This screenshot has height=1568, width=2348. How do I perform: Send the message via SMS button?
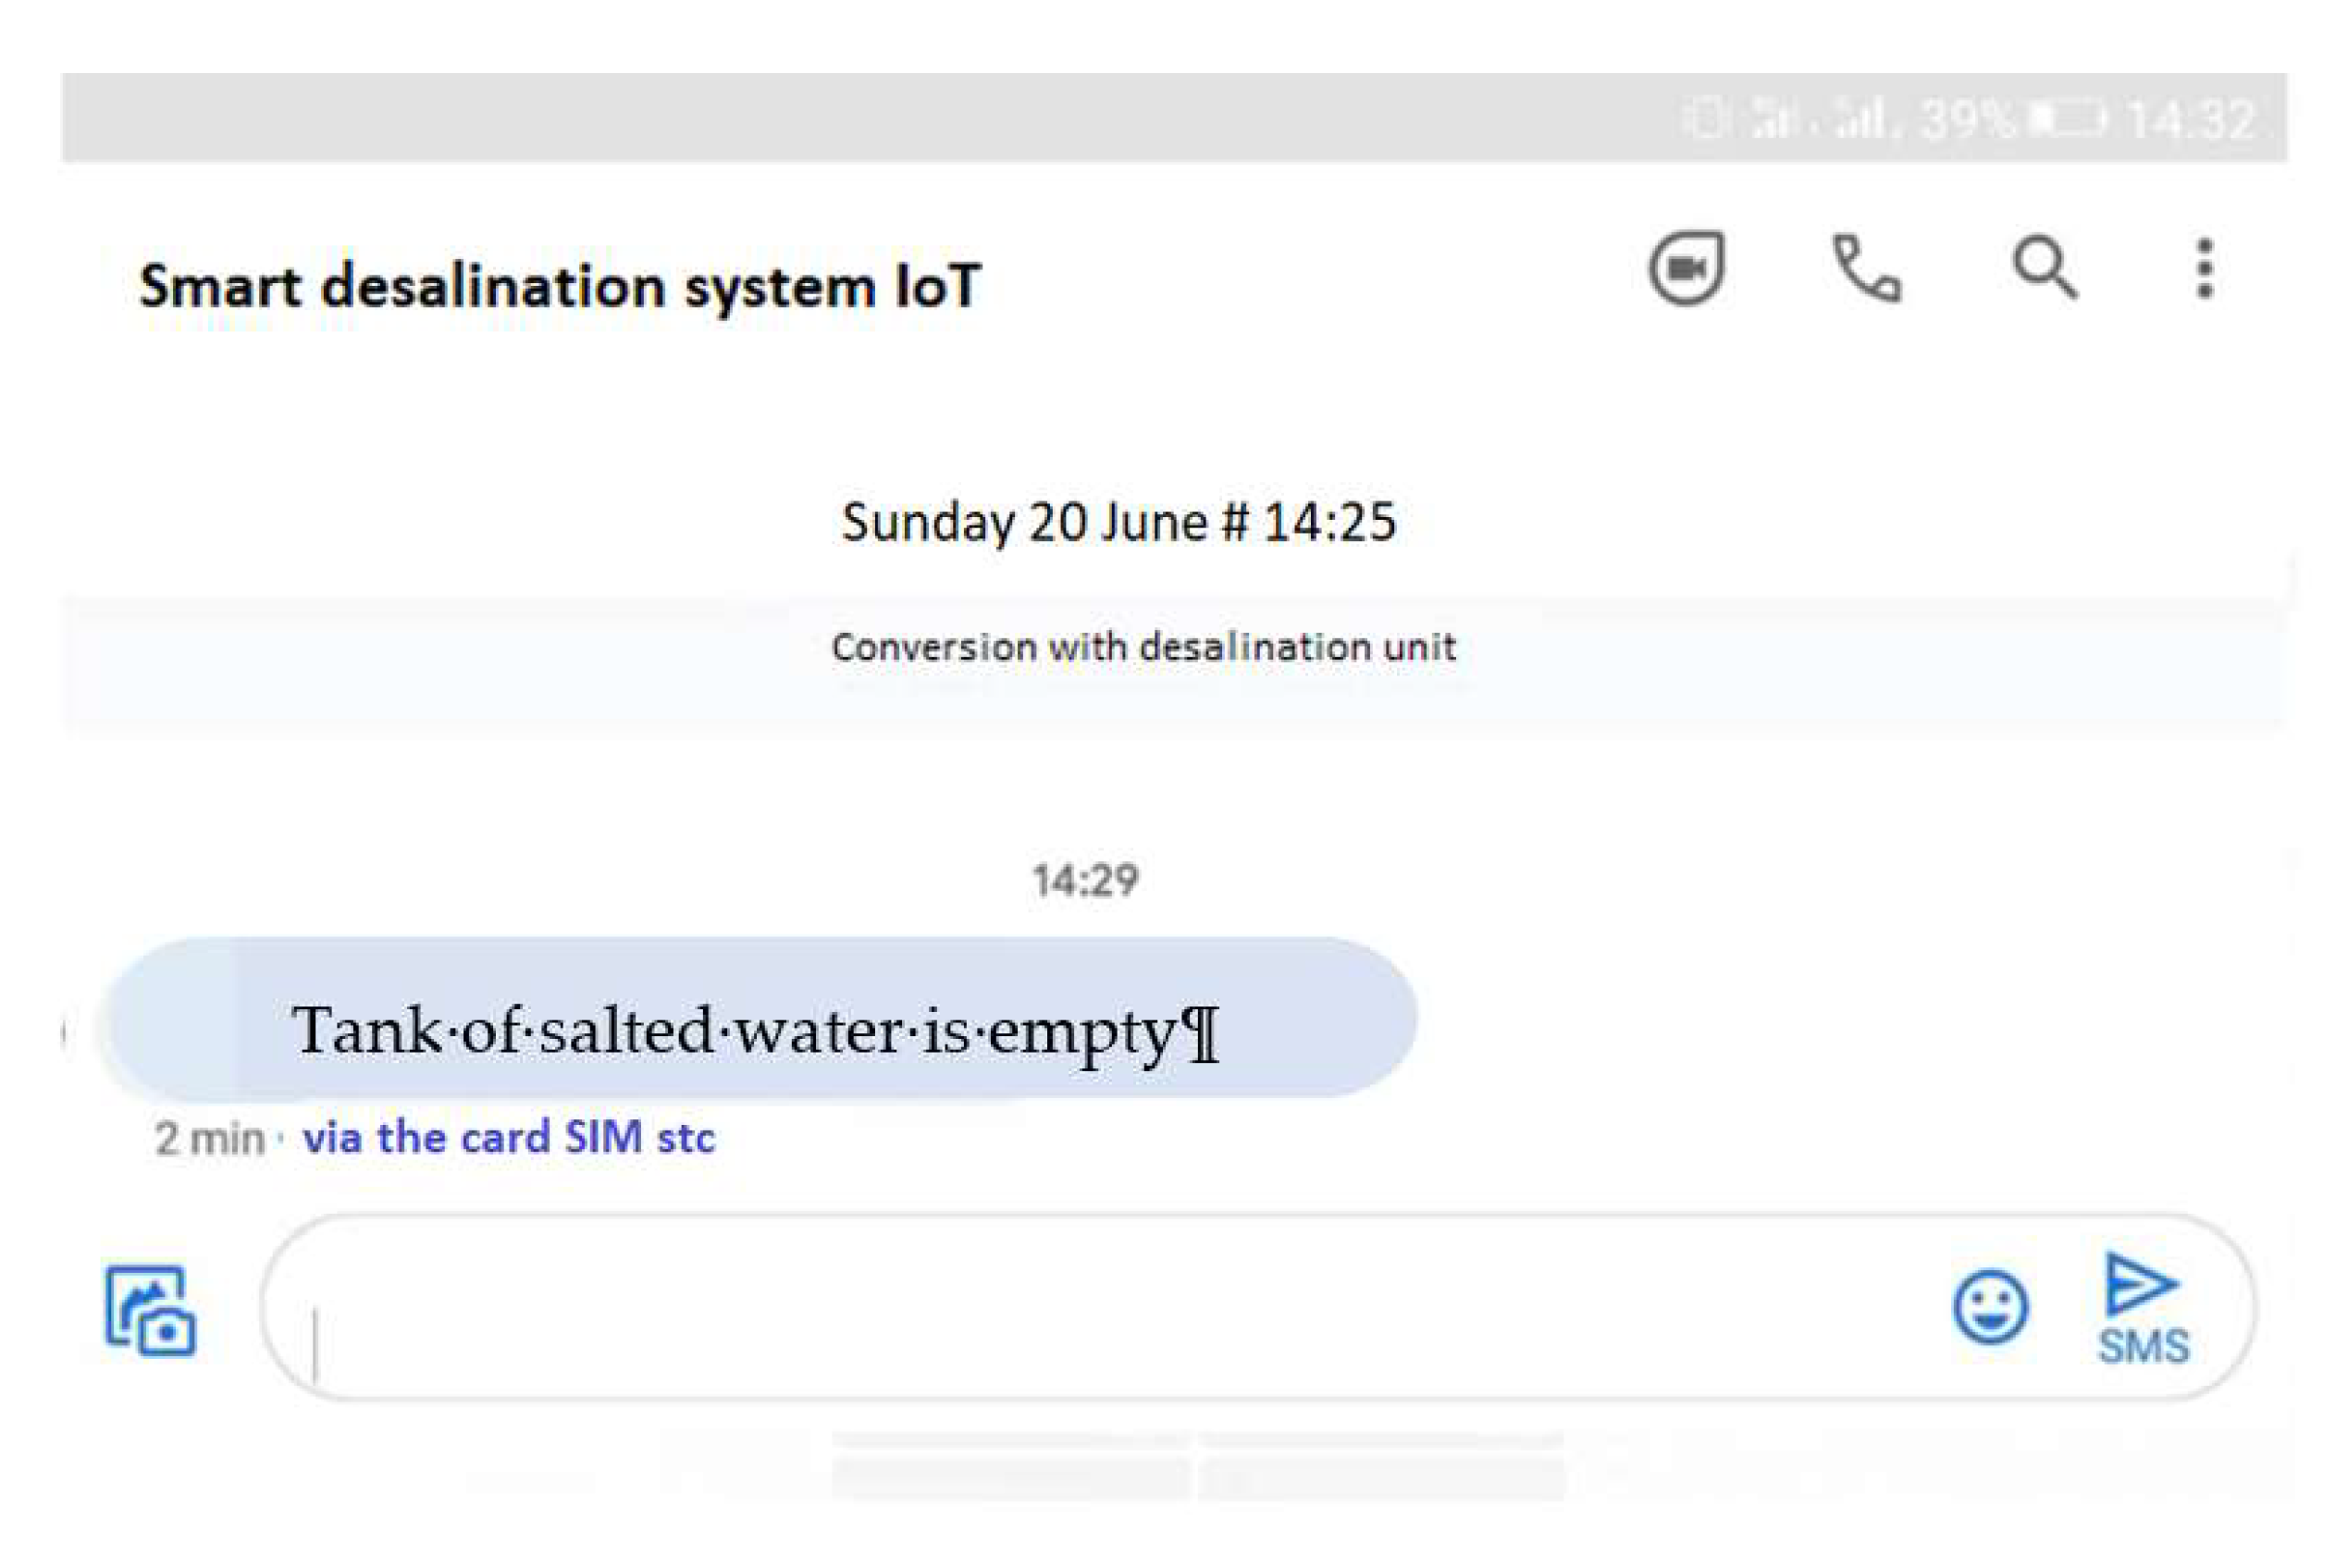point(2142,1310)
